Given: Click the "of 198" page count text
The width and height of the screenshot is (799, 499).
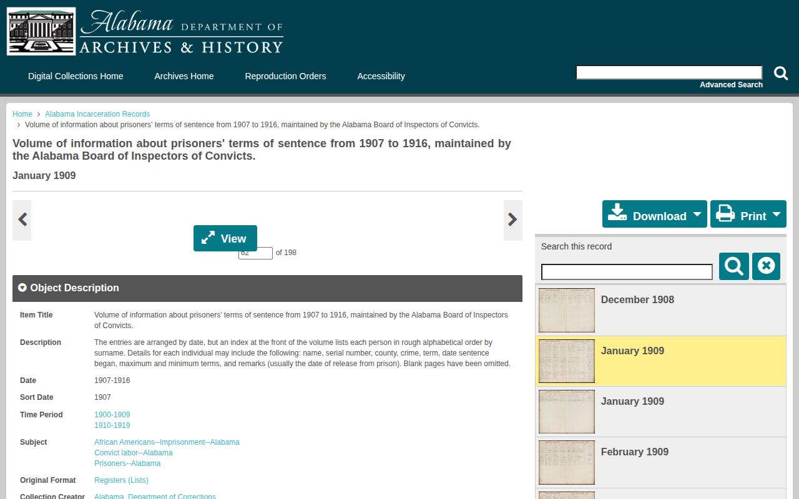Looking at the screenshot, I should 286,253.
